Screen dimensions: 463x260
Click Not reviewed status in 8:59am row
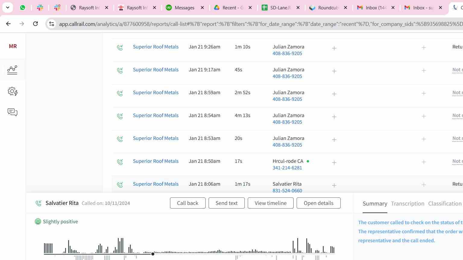click(x=458, y=93)
